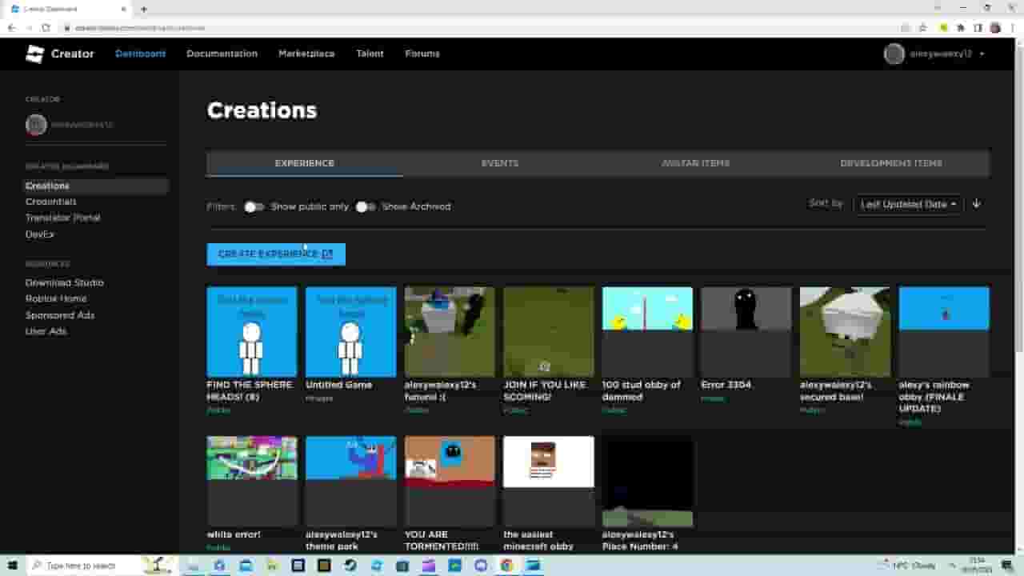Open DevEx in the sidebar
This screenshot has width=1024, height=576.
[x=40, y=234]
